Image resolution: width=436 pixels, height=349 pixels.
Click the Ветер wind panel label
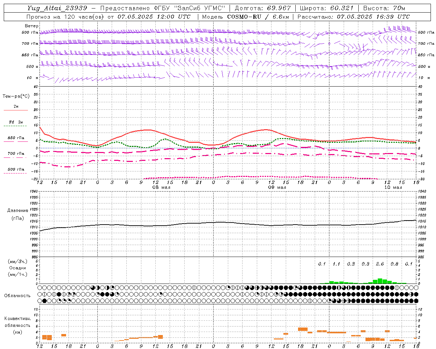click(32, 26)
